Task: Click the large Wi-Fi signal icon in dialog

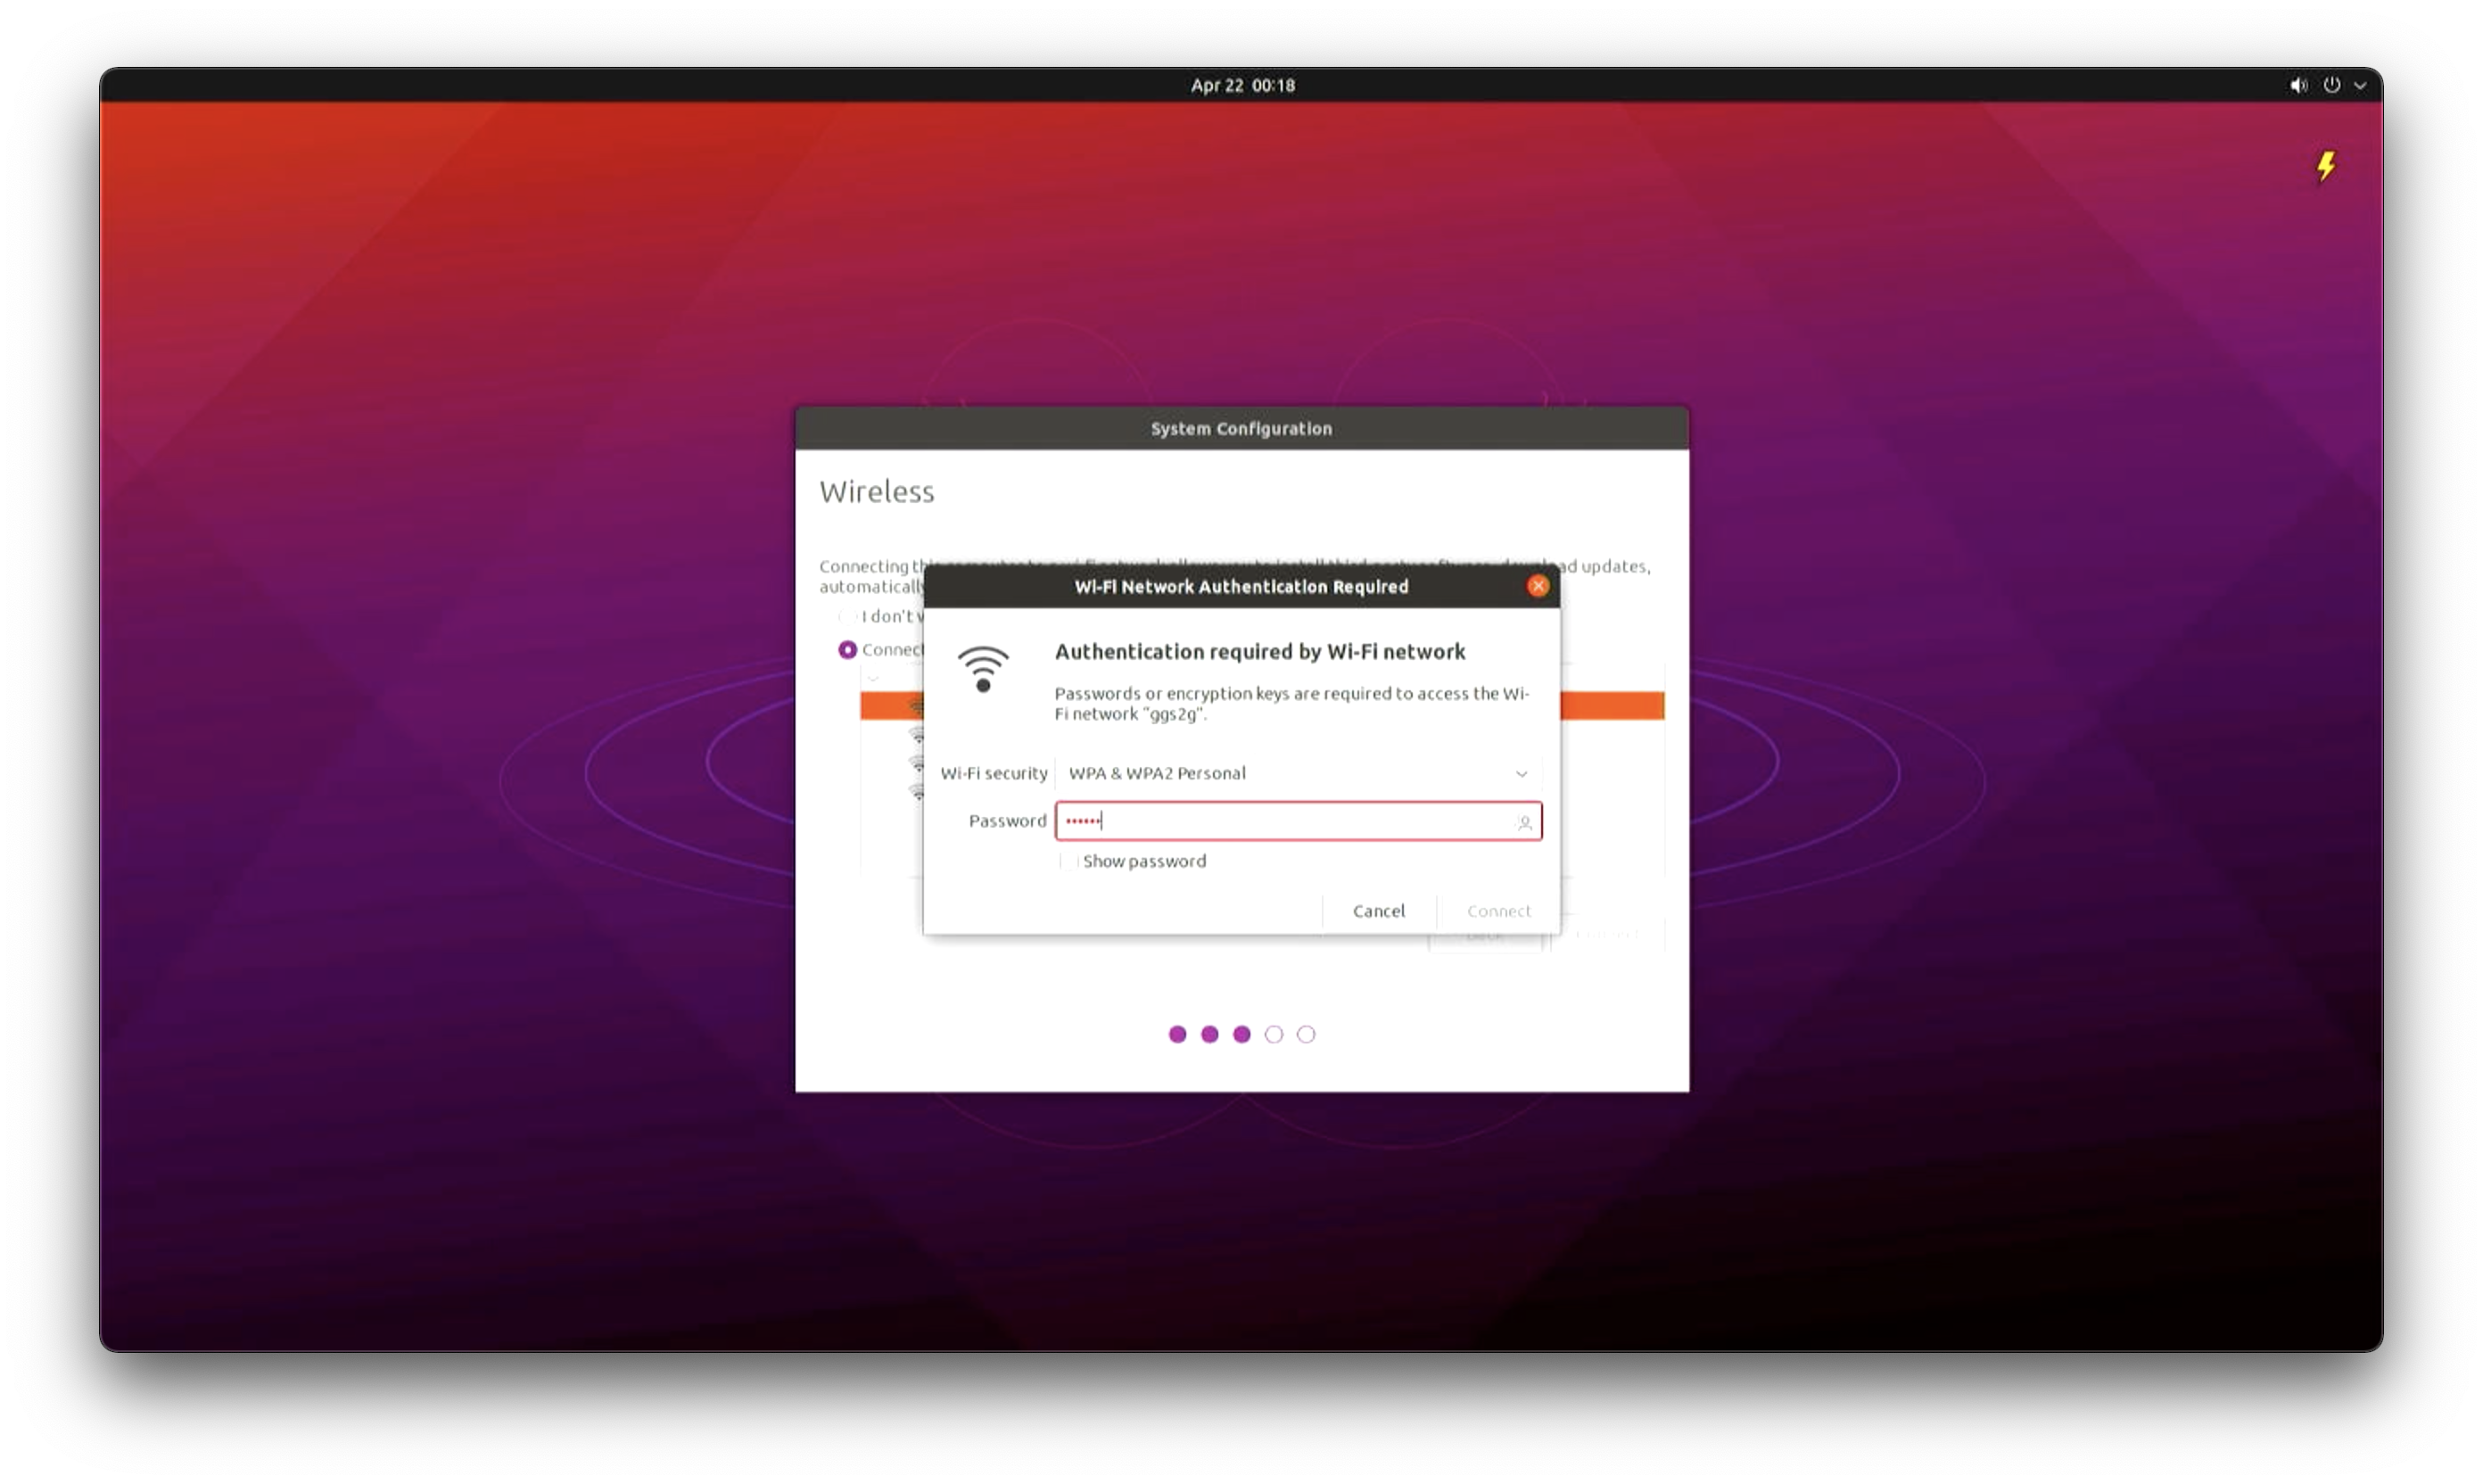Action: coord(983,669)
